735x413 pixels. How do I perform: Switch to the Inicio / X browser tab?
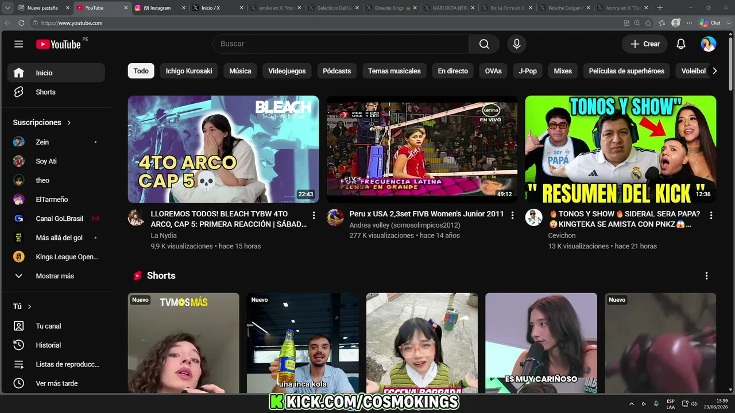point(218,8)
